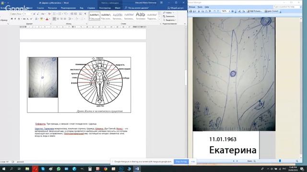Image resolution: width=307 pixels, height=172 pixels.
Task: Increase font size with the grow-font icon
Action: click(x=34, y=14)
